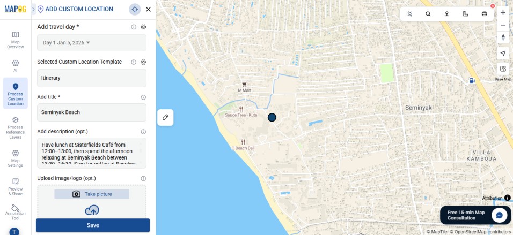513x235 pixels.
Task: Open Map Overview in the sidebar
Action: tap(16, 40)
